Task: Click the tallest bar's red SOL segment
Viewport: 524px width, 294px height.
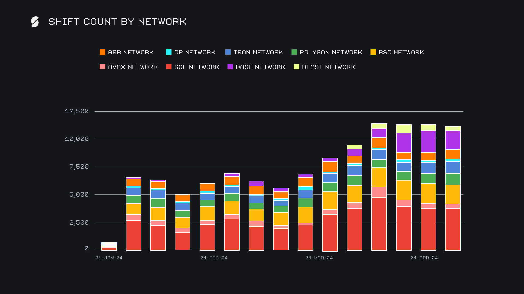Action: (x=379, y=224)
